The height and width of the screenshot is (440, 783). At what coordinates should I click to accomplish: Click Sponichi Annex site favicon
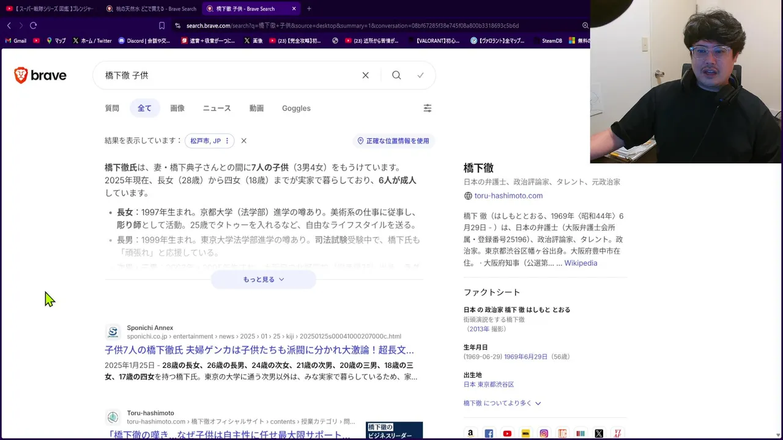pyautogui.click(x=113, y=332)
